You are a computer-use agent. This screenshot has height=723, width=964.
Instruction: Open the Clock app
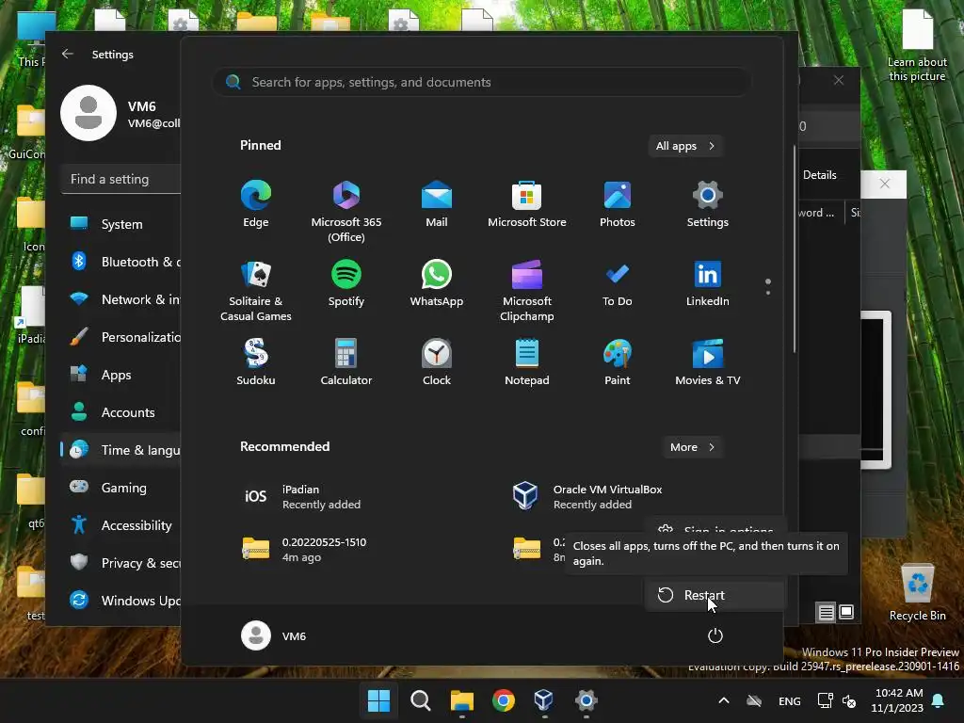pos(437,362)
